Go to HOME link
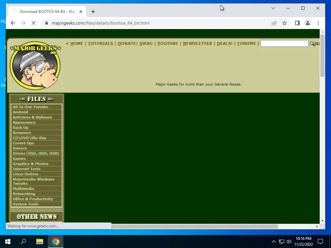 [x=77, y=44]
